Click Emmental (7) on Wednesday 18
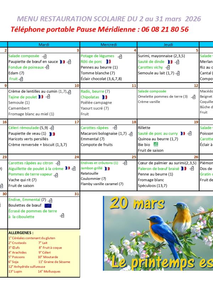 coord(92,139)
